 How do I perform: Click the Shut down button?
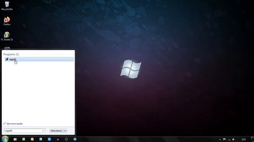(56, 131)
